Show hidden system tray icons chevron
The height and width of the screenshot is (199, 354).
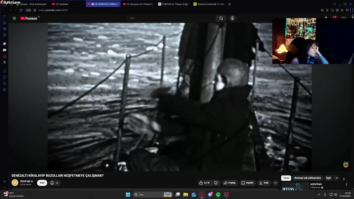(319, 195)
